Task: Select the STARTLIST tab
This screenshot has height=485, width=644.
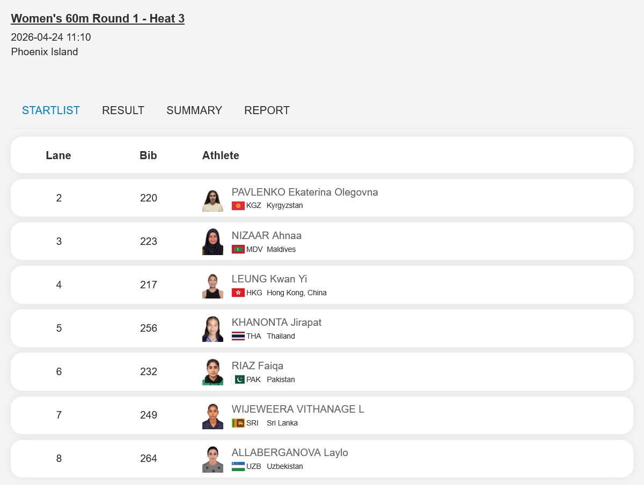Action: [51, 110]
